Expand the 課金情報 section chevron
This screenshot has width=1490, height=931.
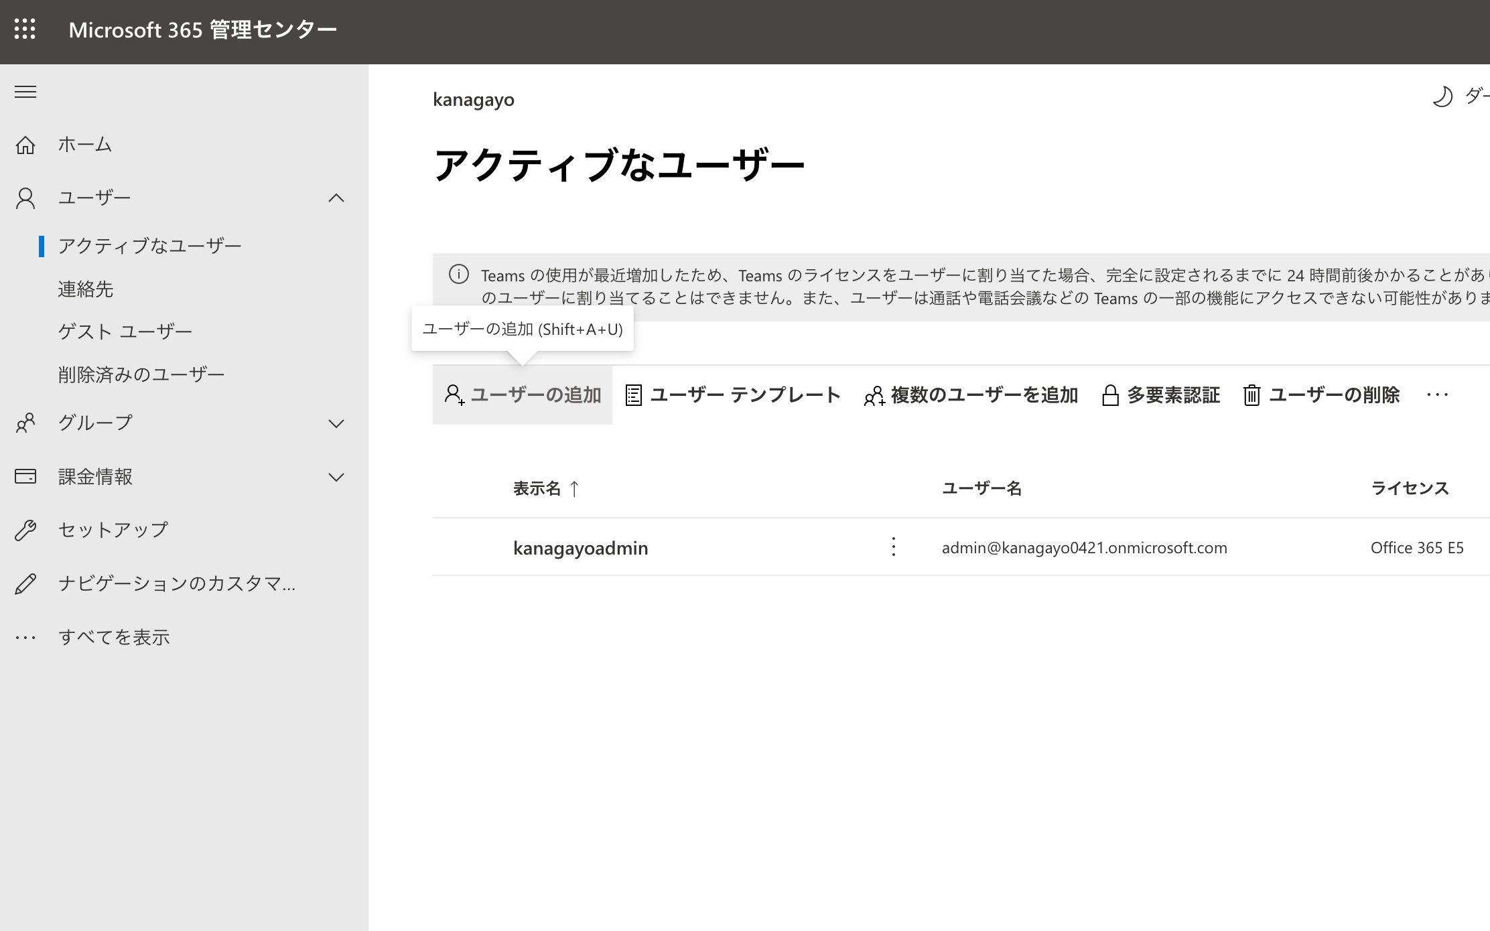tap(336, 477)
